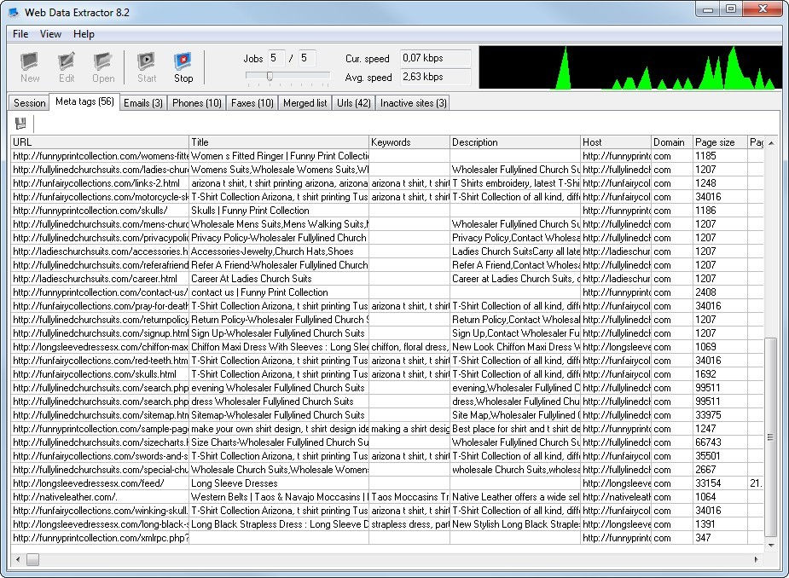Click the Open session toolbar icon
The image size is (789, 578).
click(x=103, y=67)
